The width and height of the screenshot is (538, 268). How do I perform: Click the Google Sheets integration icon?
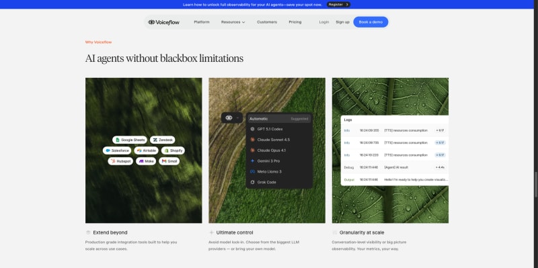point(118,140)
